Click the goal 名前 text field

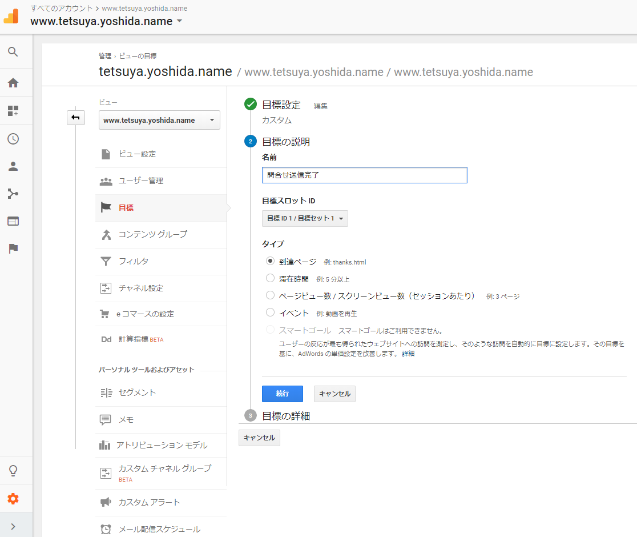pos(364,175)
